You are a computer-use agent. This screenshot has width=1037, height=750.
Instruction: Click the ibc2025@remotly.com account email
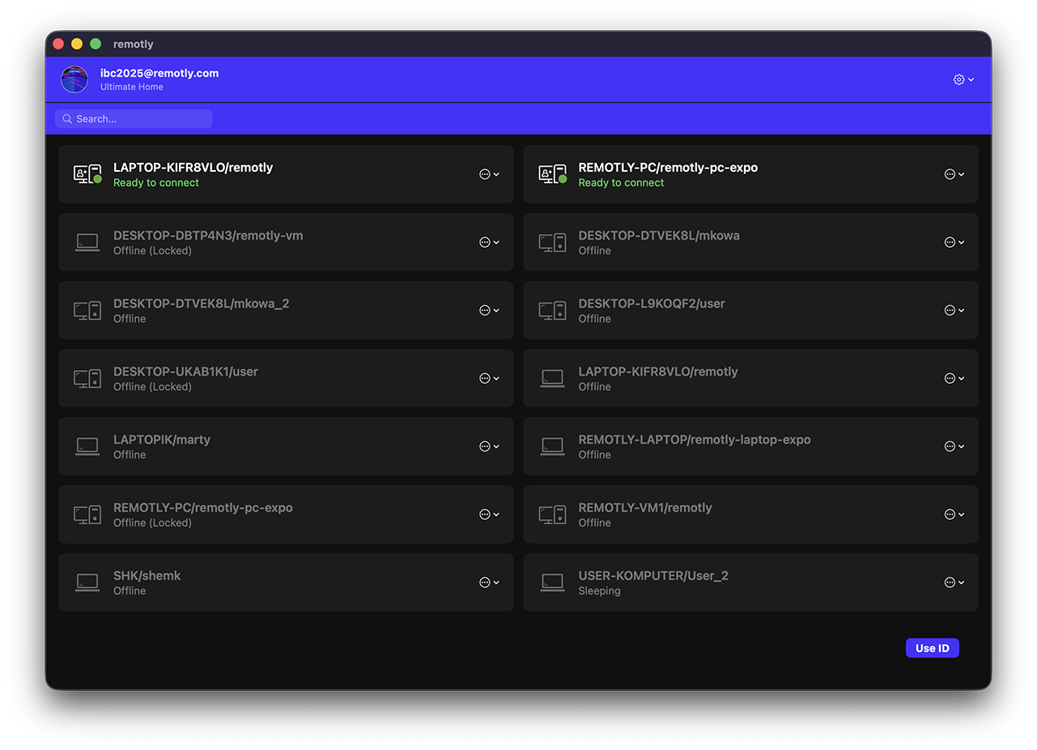click(159, 73)
